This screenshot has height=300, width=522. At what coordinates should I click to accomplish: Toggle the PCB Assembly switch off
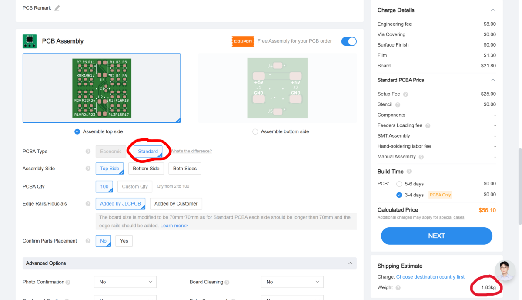point(349,41)
